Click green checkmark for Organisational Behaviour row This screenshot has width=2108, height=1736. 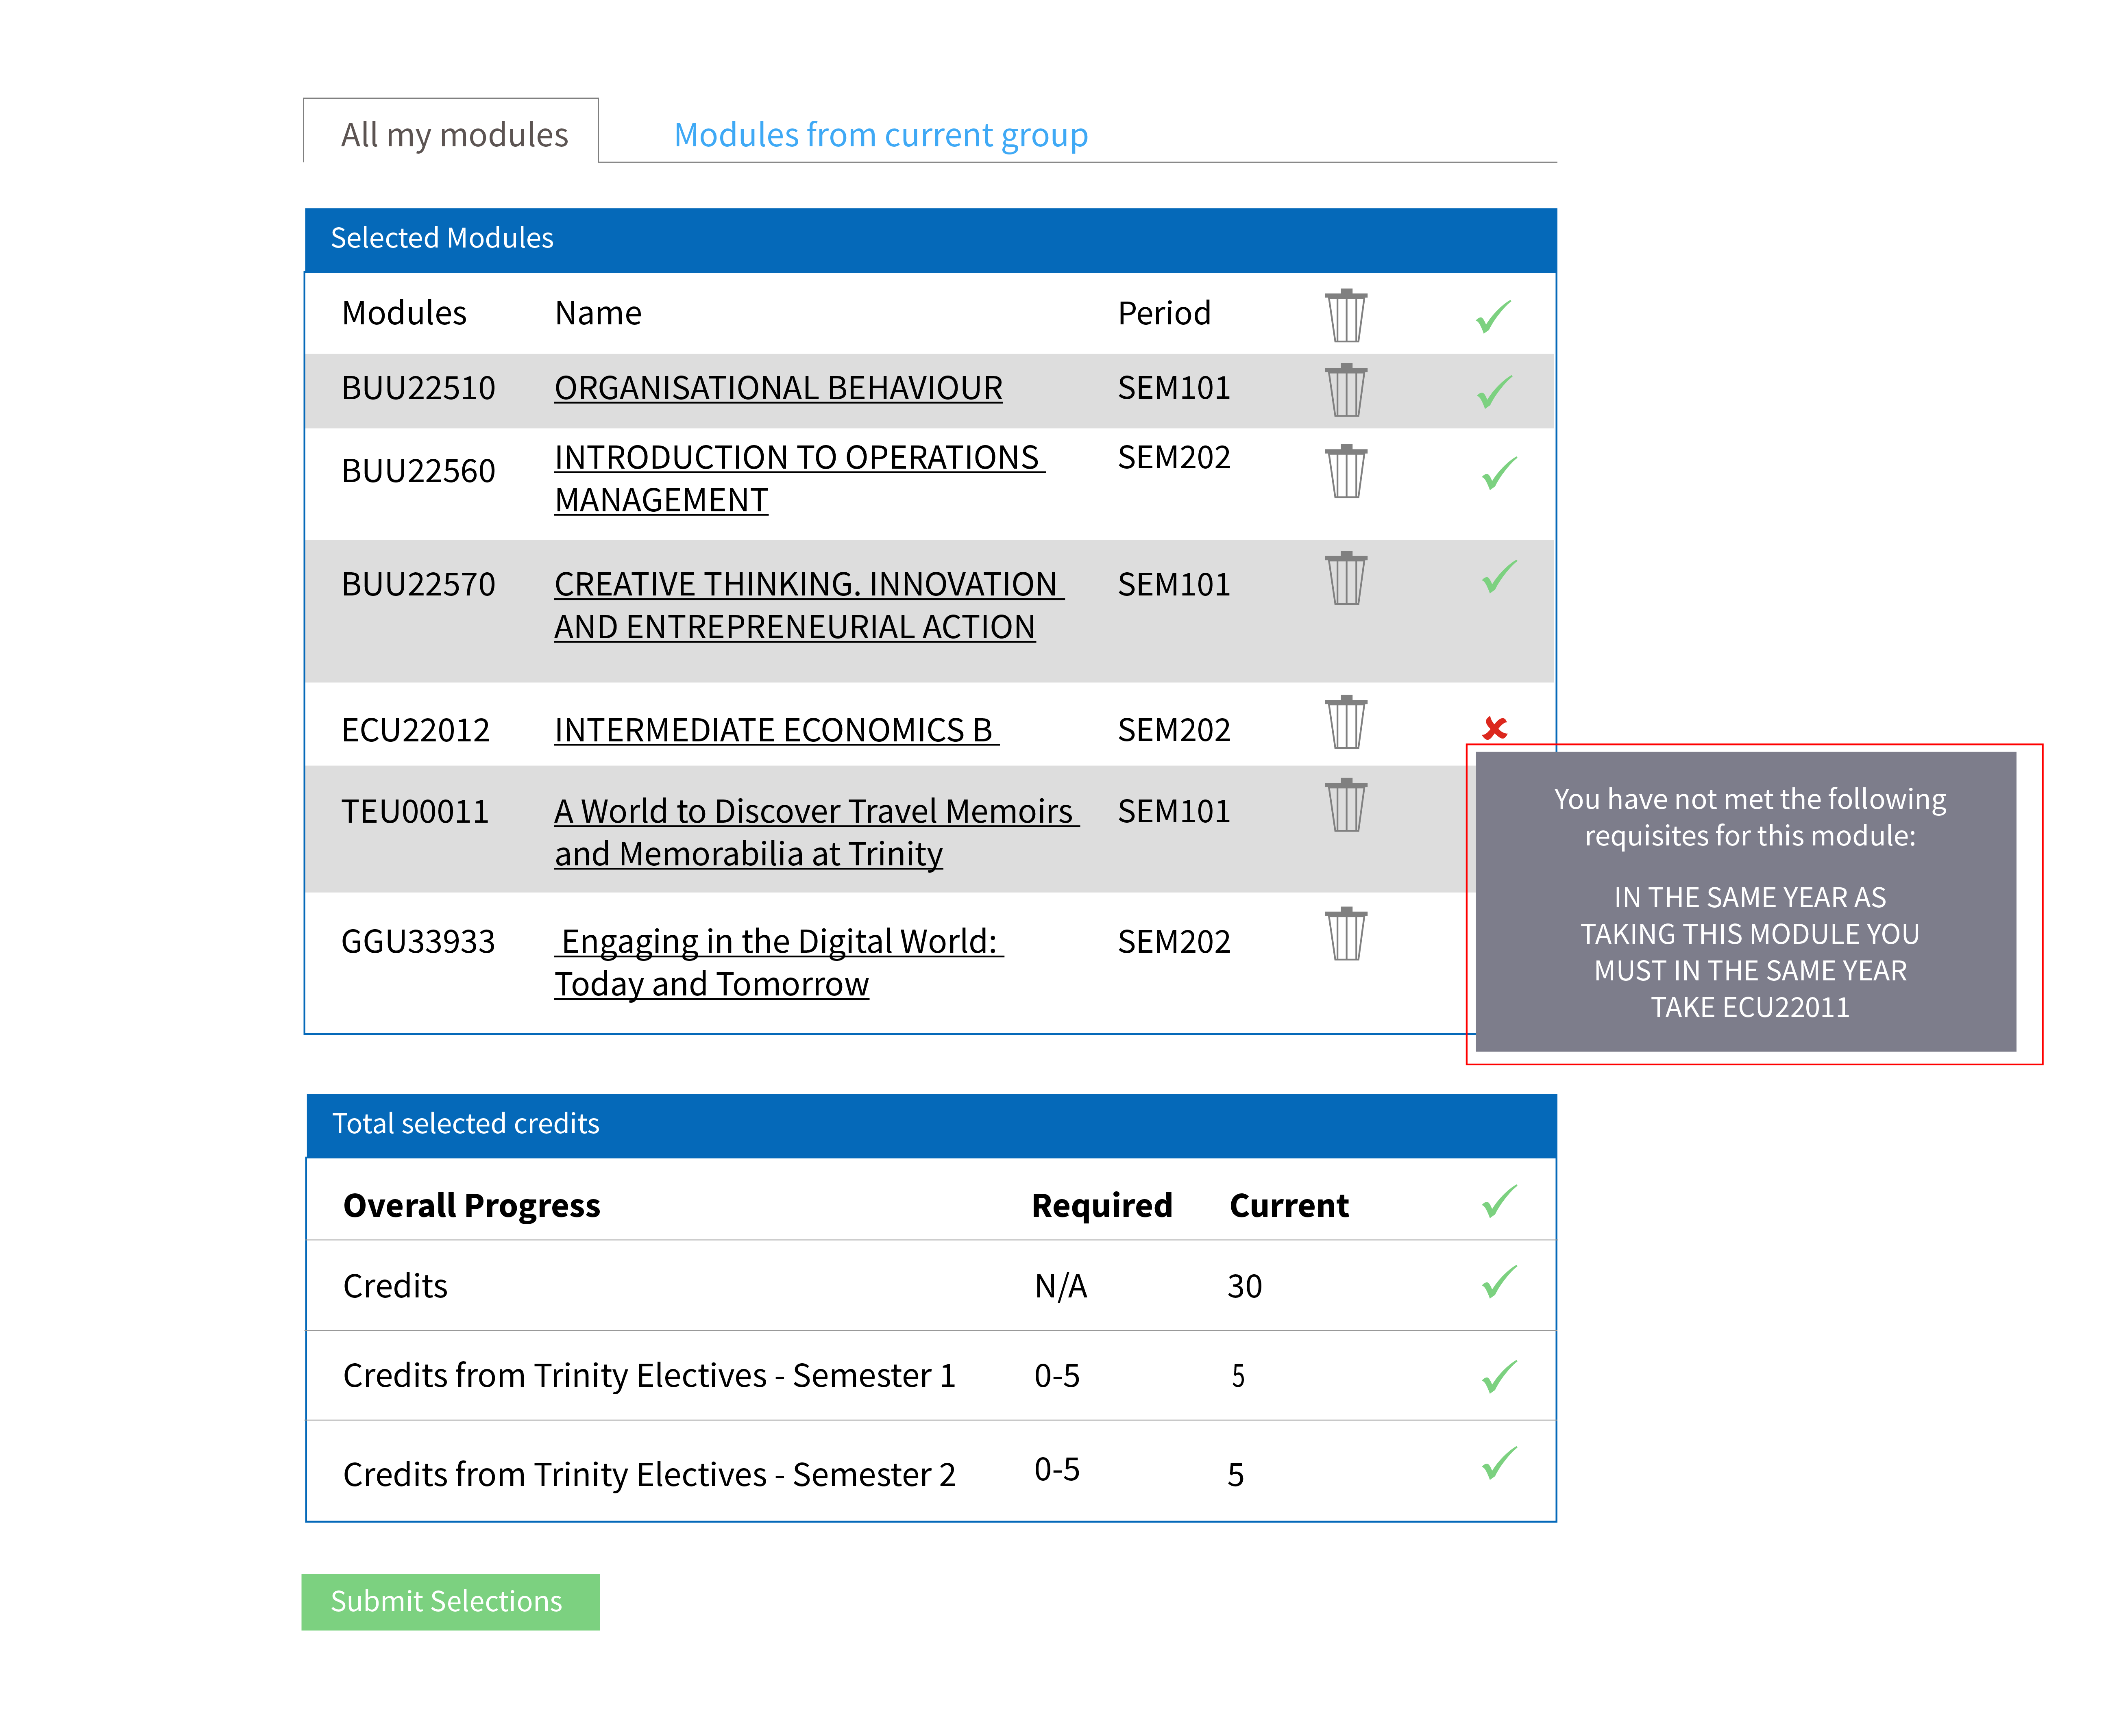[1495, 391]
